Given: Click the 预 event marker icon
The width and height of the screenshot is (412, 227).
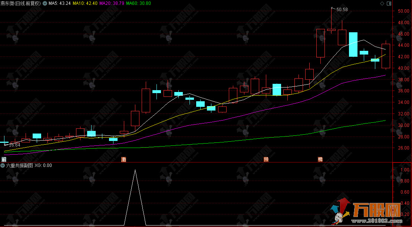Looking at the screenshot, I should pos(266,159).
